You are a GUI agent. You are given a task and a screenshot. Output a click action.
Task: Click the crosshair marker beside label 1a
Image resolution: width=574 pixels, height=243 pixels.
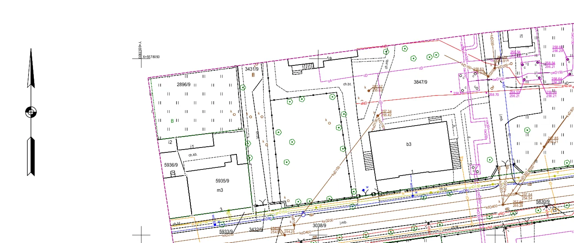[318, 58]
